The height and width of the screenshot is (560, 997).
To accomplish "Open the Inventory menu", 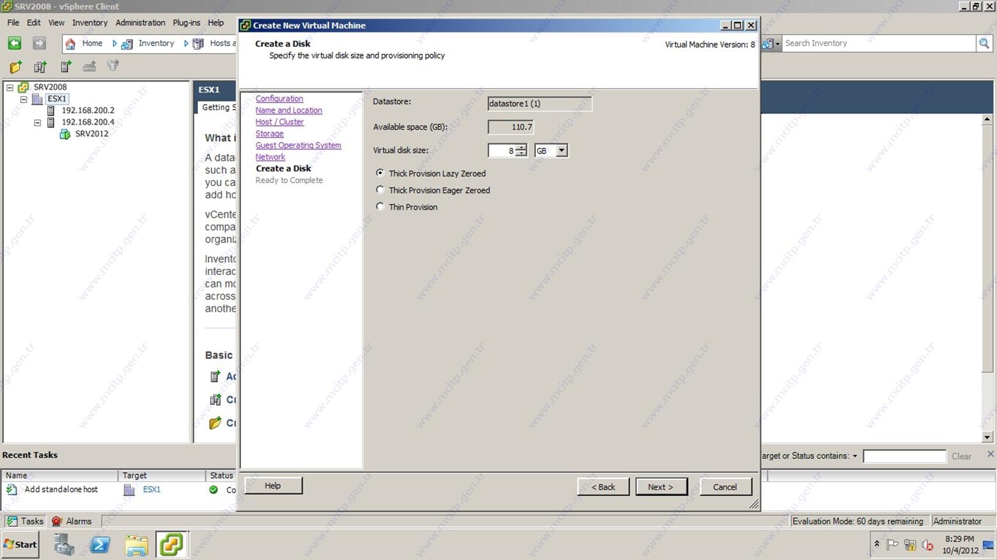I will [90, 23].
